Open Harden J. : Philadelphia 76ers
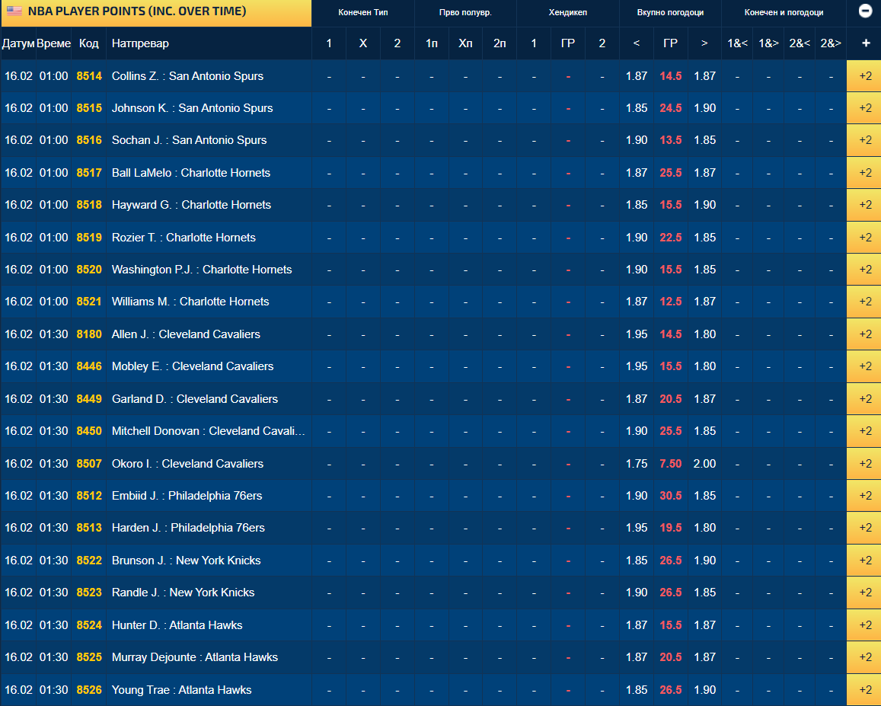 pos(188,527)
